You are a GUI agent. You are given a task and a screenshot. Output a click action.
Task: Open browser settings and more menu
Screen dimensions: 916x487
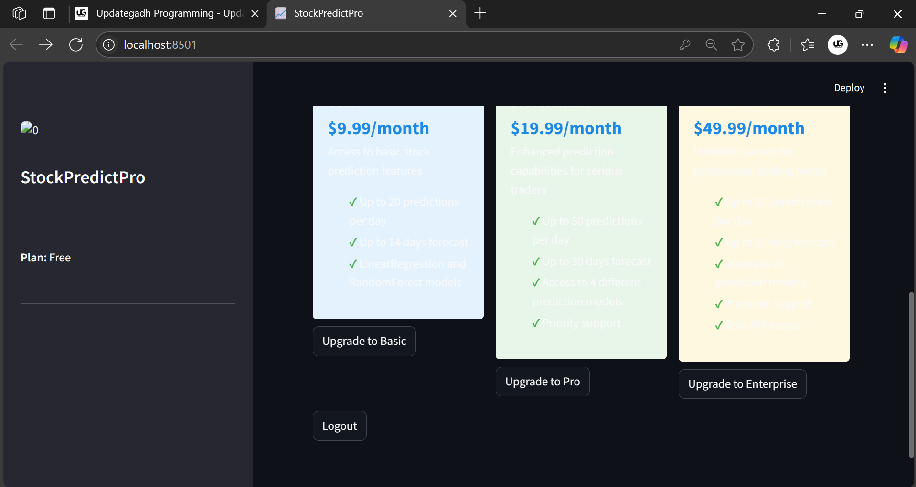tap(867, 45)
